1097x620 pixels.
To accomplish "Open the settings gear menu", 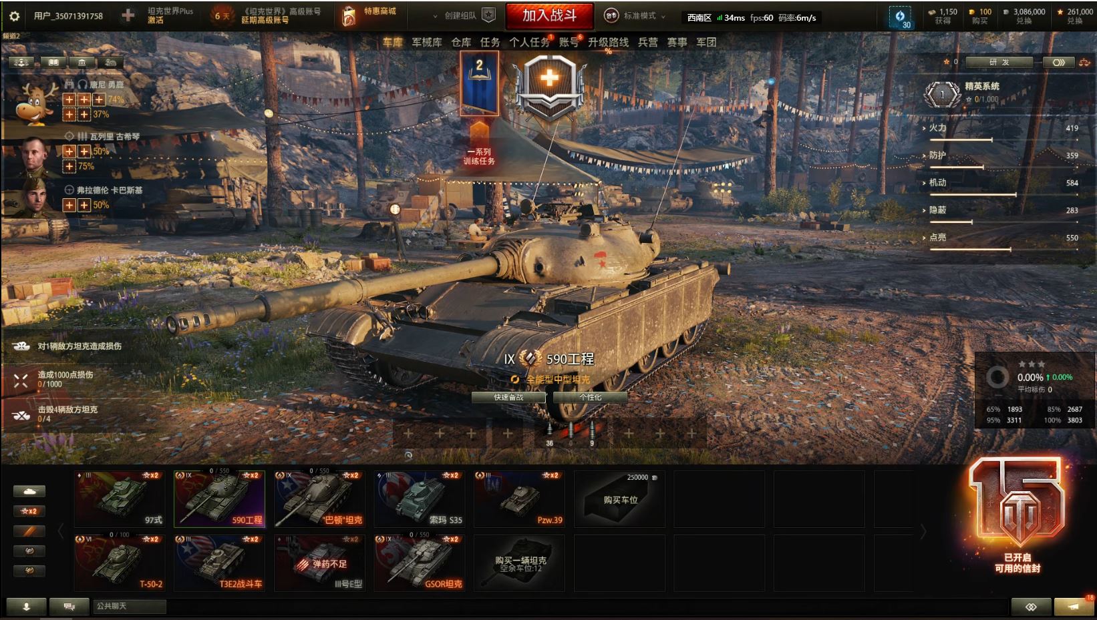I will [14, 16].
